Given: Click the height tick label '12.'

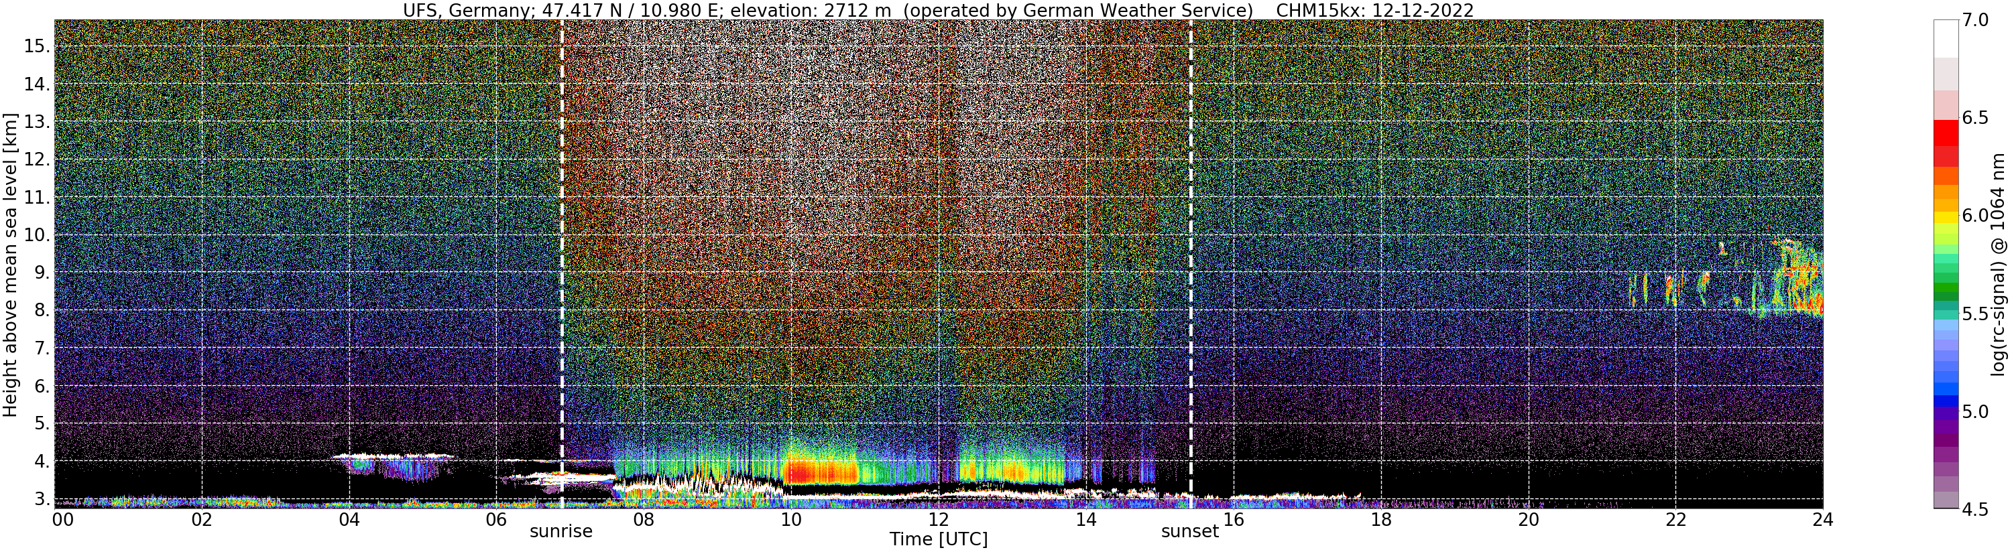Looking at the screenshot, I should pyautogui.click(x=36, y=159).
